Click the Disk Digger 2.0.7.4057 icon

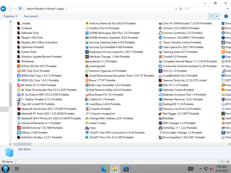pos(160,114)
